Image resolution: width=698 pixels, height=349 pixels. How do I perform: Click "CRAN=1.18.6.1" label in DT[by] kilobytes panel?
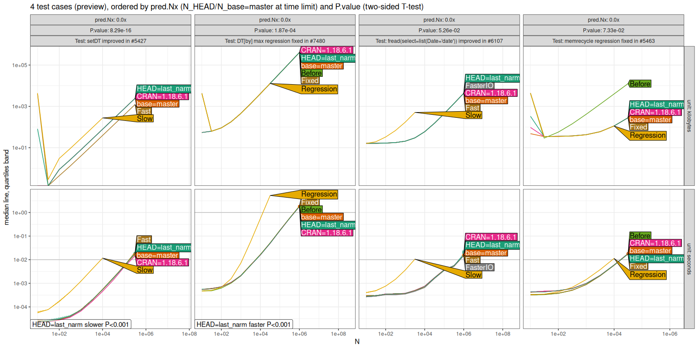pos(326,50)
